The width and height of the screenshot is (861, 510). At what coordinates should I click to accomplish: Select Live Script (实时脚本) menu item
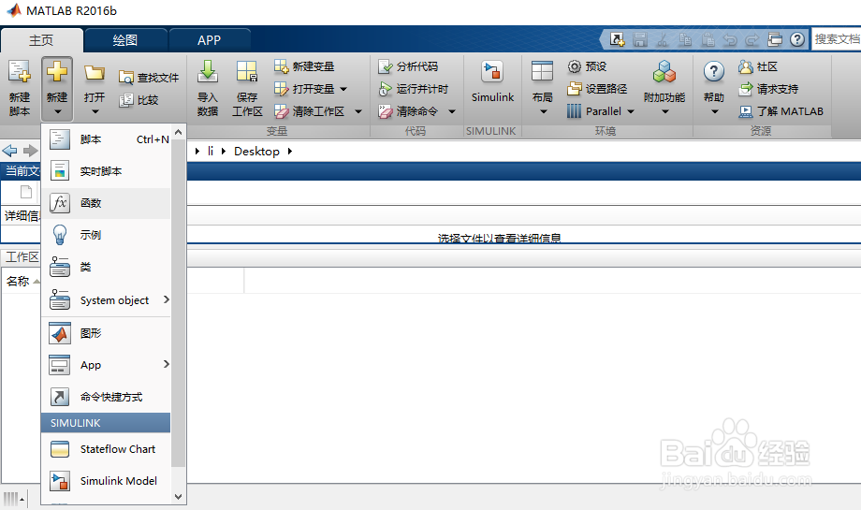pos(107,171)
